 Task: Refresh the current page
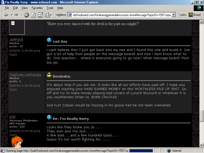(x=33, y=15)
